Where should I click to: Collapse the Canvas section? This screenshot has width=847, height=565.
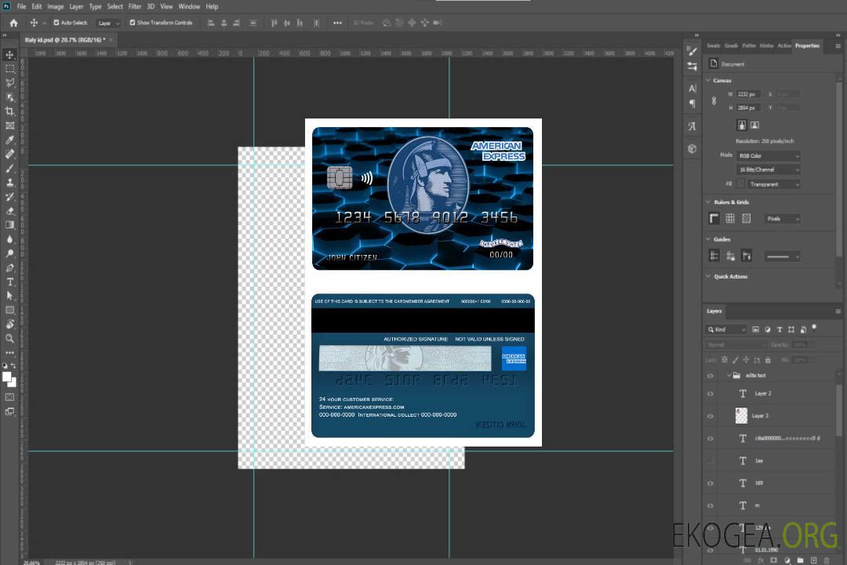pyautogui.click(x=709, y=80)
